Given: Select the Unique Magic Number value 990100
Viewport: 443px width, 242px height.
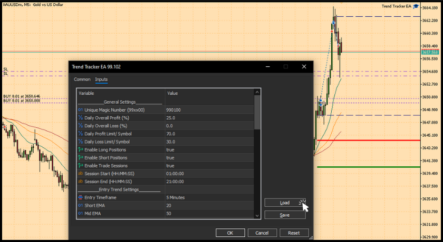Looking at the screenshot, I should point(174,110).
